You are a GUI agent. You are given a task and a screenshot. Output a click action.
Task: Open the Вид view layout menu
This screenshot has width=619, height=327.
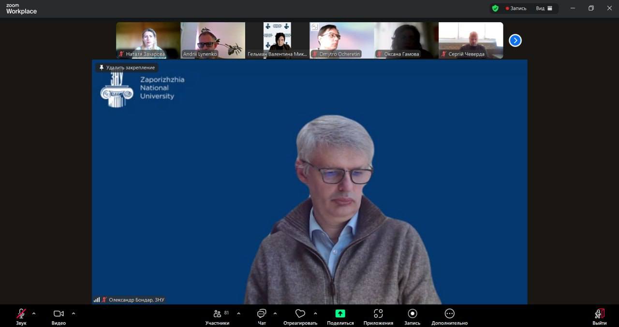pos(544,8)
